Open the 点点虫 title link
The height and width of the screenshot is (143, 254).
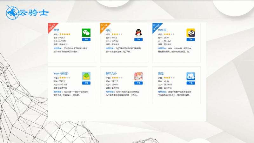[162, 30]
